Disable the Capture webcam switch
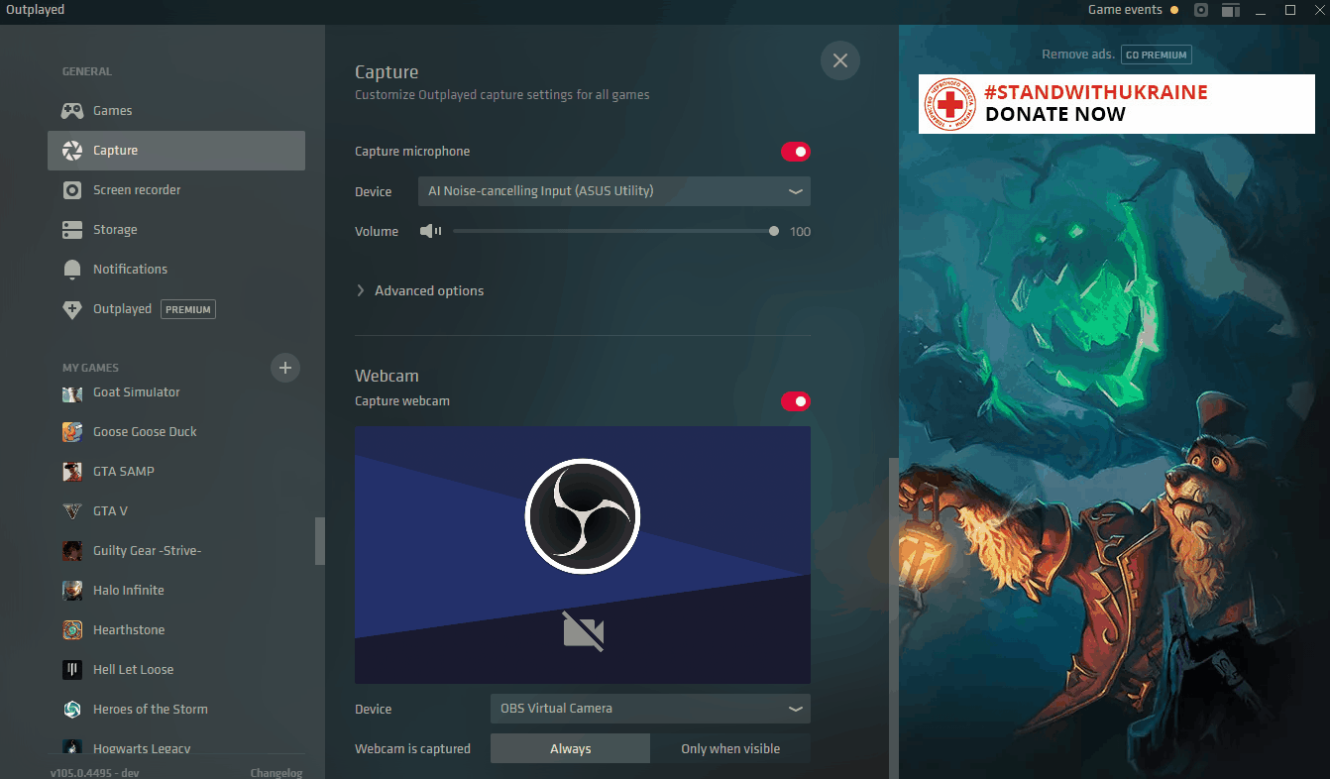The height and width of the screenshot is (779, 1330). pos(796,401)
